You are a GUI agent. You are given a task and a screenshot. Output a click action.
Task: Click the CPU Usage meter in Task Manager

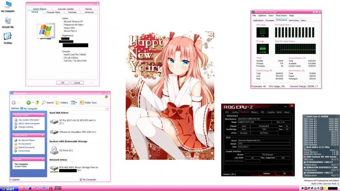click(262, 32)
